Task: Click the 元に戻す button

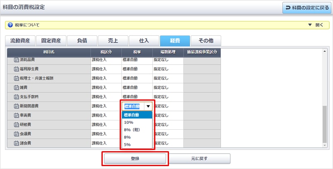Action: click(x=200, y=159)
